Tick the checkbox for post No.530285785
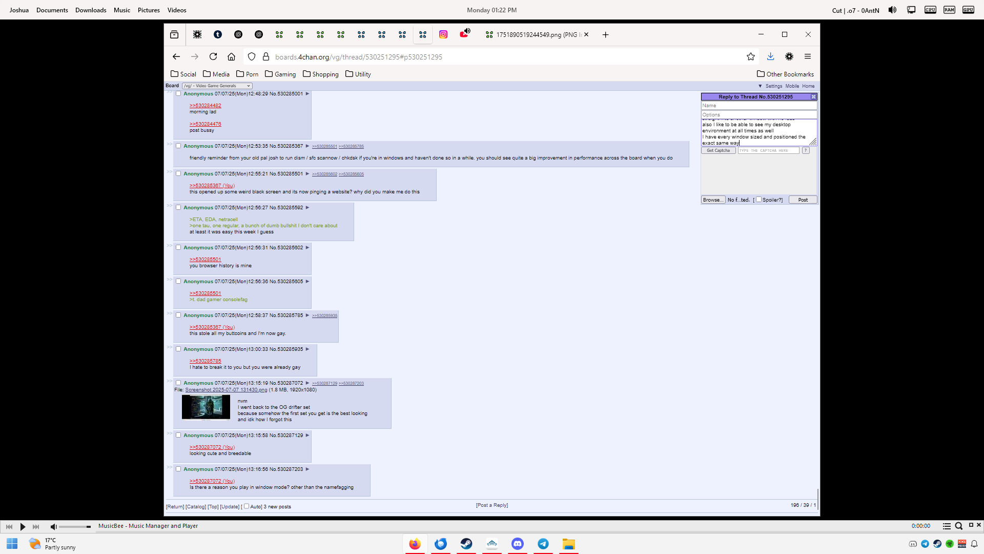The height and width of the screenshot is (554, 984). point(178,315)
